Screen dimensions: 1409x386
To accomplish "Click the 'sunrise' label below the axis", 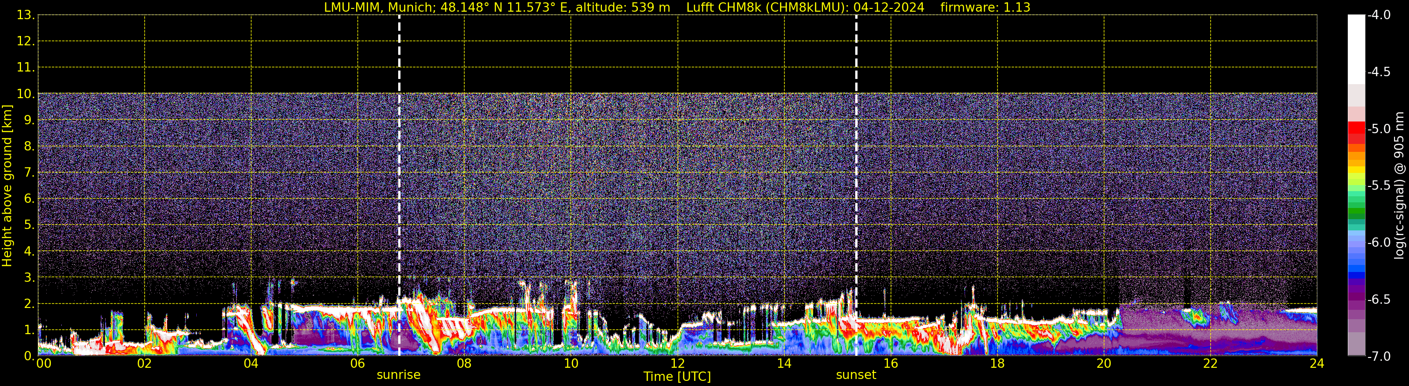I will (x=399, y=375).
